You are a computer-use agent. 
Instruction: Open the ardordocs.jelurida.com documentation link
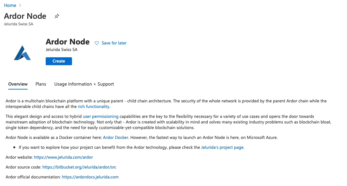click(x=90, y=177)
